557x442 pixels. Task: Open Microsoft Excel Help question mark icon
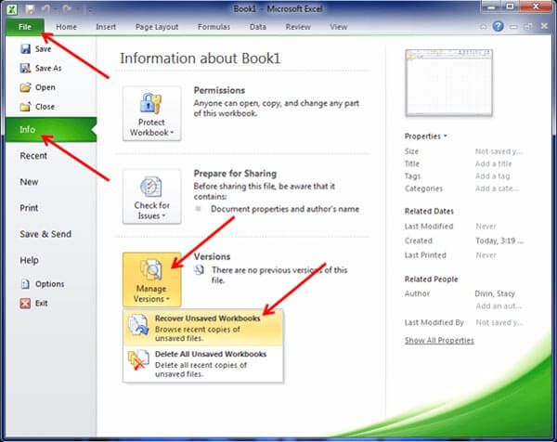pos(498,26)
